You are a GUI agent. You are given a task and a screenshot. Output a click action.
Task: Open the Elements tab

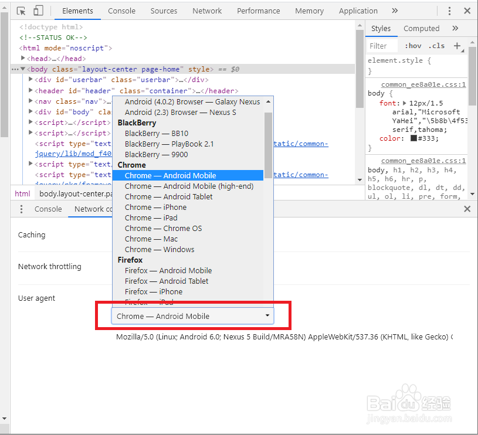coord(77,11)
